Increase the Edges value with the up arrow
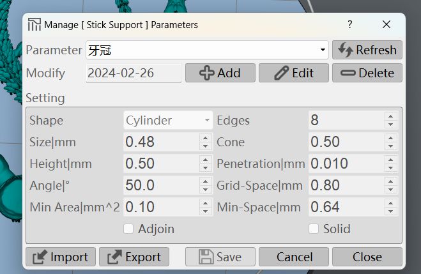Screen dimensions: 421x274 (391, 116)
